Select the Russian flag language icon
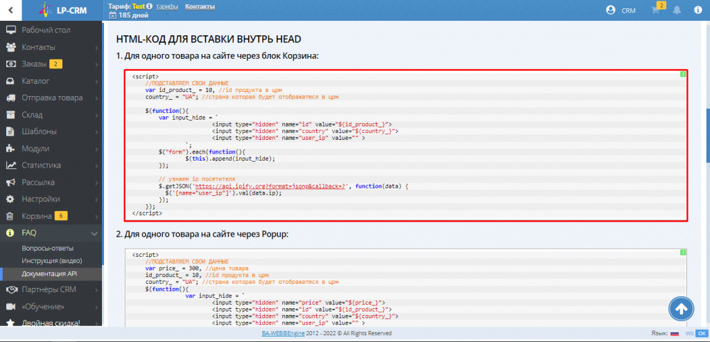710x342 pixels. click(674, 334)
